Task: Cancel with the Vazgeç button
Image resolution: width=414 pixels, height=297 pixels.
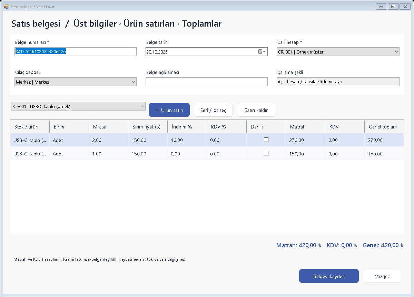Action: point(382,276)
